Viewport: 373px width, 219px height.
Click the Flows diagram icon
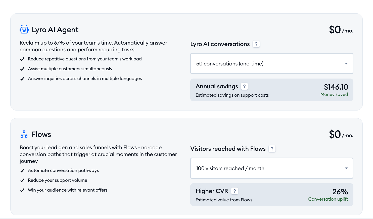pyautogui.click(x=24, y=134)
